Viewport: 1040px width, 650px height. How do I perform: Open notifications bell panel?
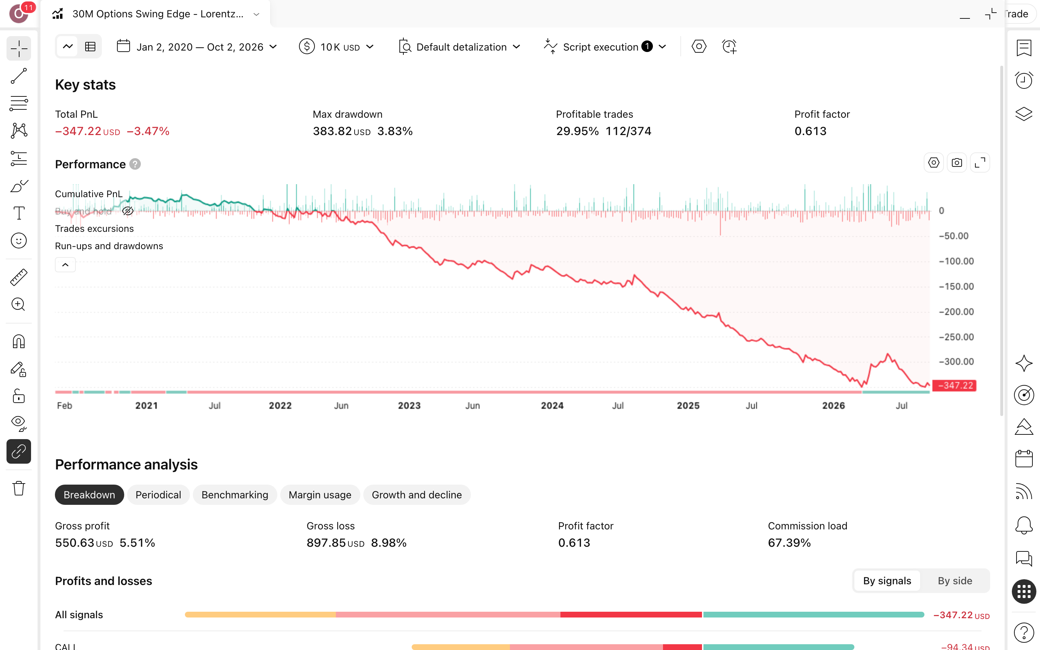1024,525
